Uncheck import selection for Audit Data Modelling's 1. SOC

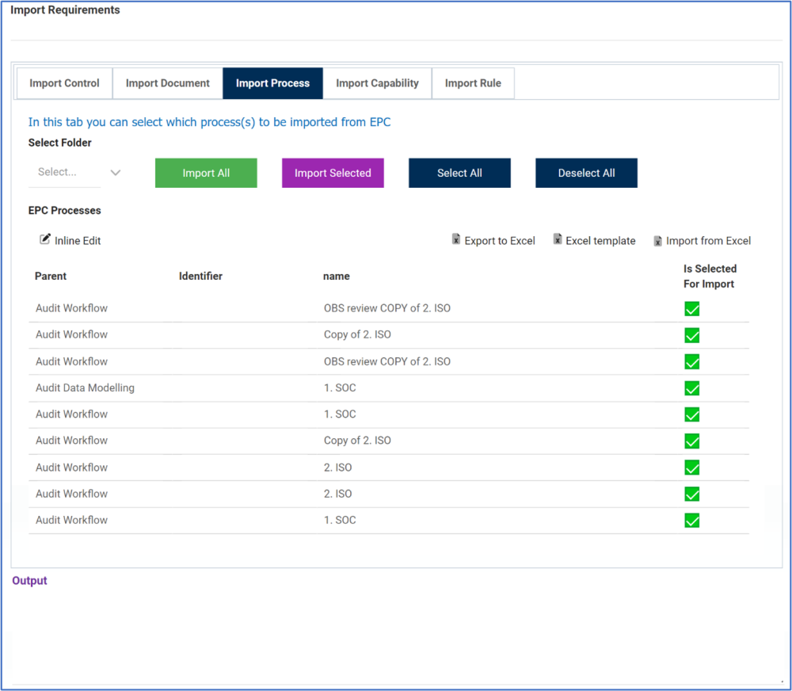point(692,388)
